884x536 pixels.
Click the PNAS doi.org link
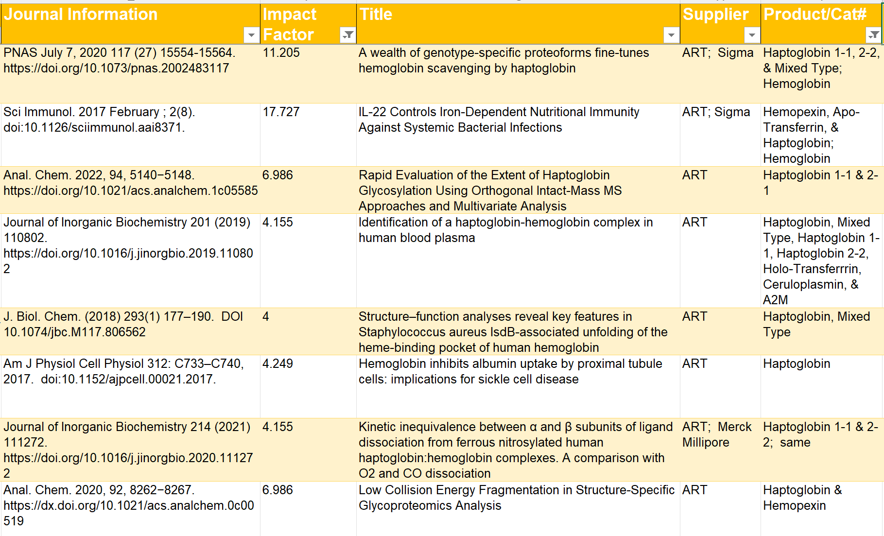coord(116,69)
